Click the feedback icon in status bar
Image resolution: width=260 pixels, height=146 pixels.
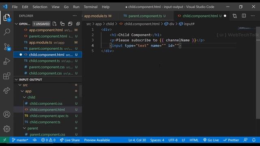coord(245,140)
